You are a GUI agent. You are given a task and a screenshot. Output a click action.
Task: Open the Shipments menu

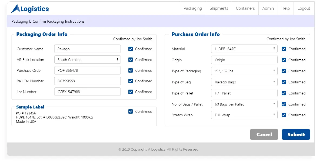(219, 8)
